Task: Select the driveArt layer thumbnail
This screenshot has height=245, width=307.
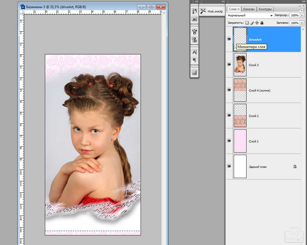Action: pyautogui.click(x=240, y=39)
